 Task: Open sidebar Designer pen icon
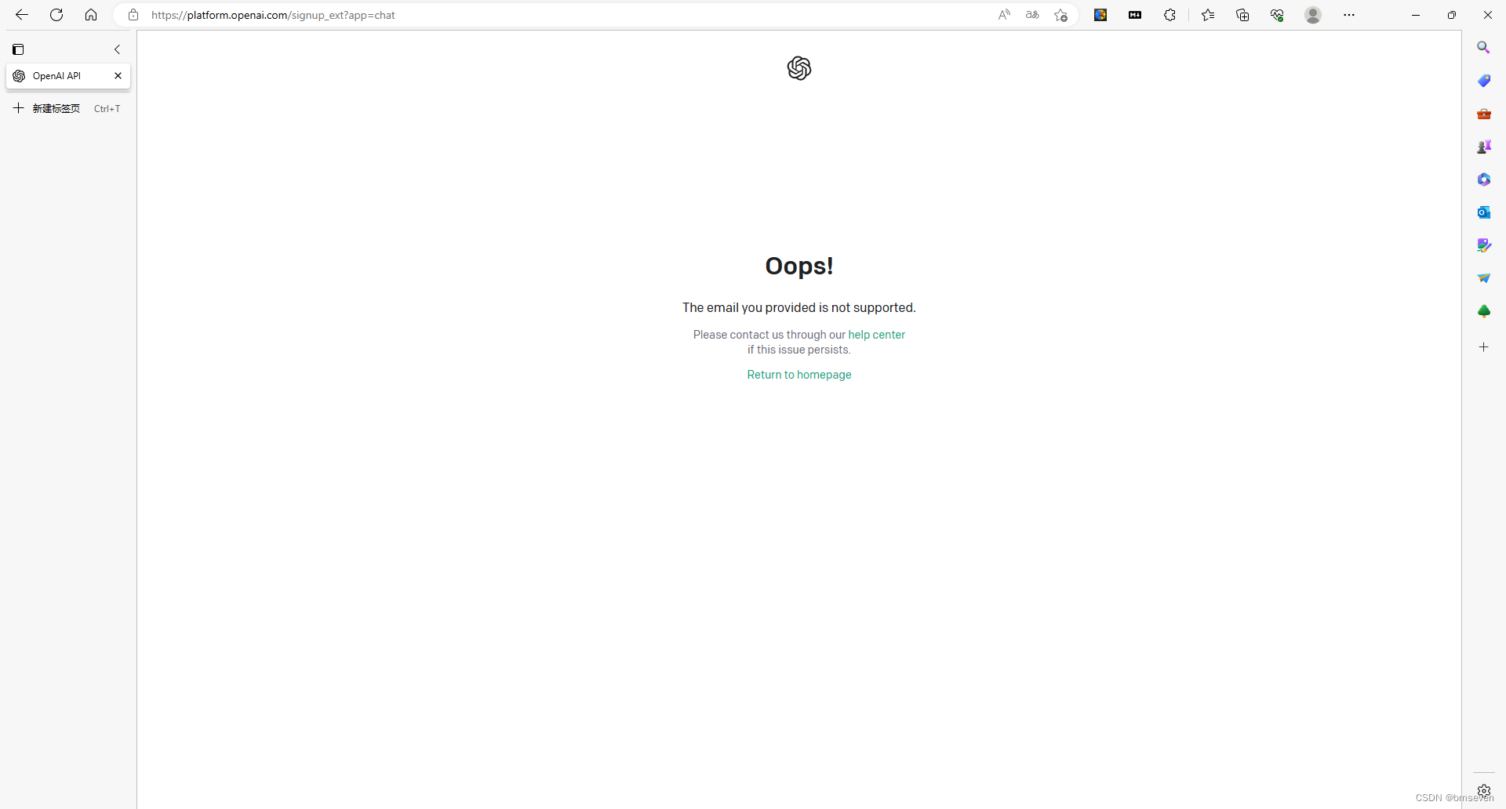pos(1483,245)
